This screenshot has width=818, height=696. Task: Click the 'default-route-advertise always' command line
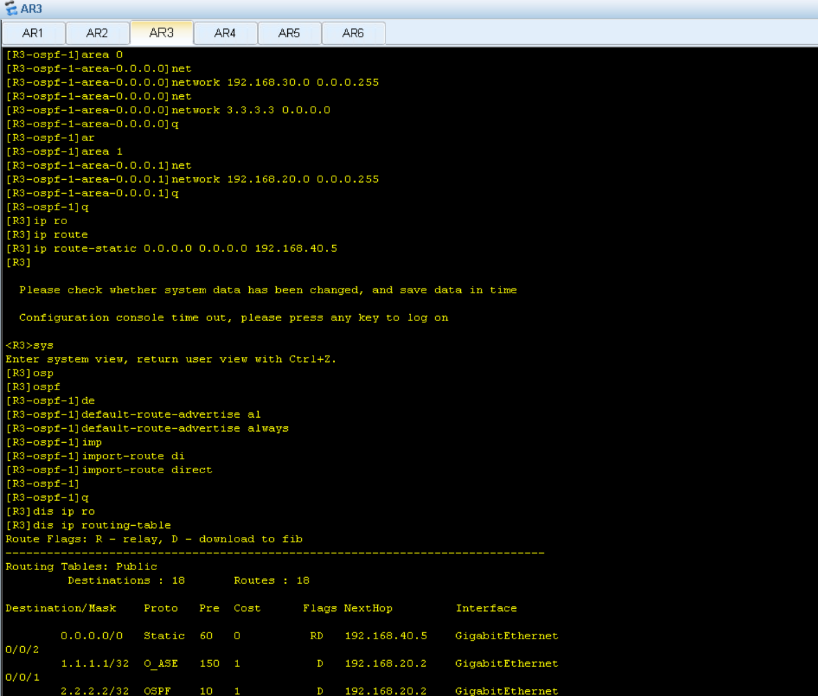(x=147, y=428)
